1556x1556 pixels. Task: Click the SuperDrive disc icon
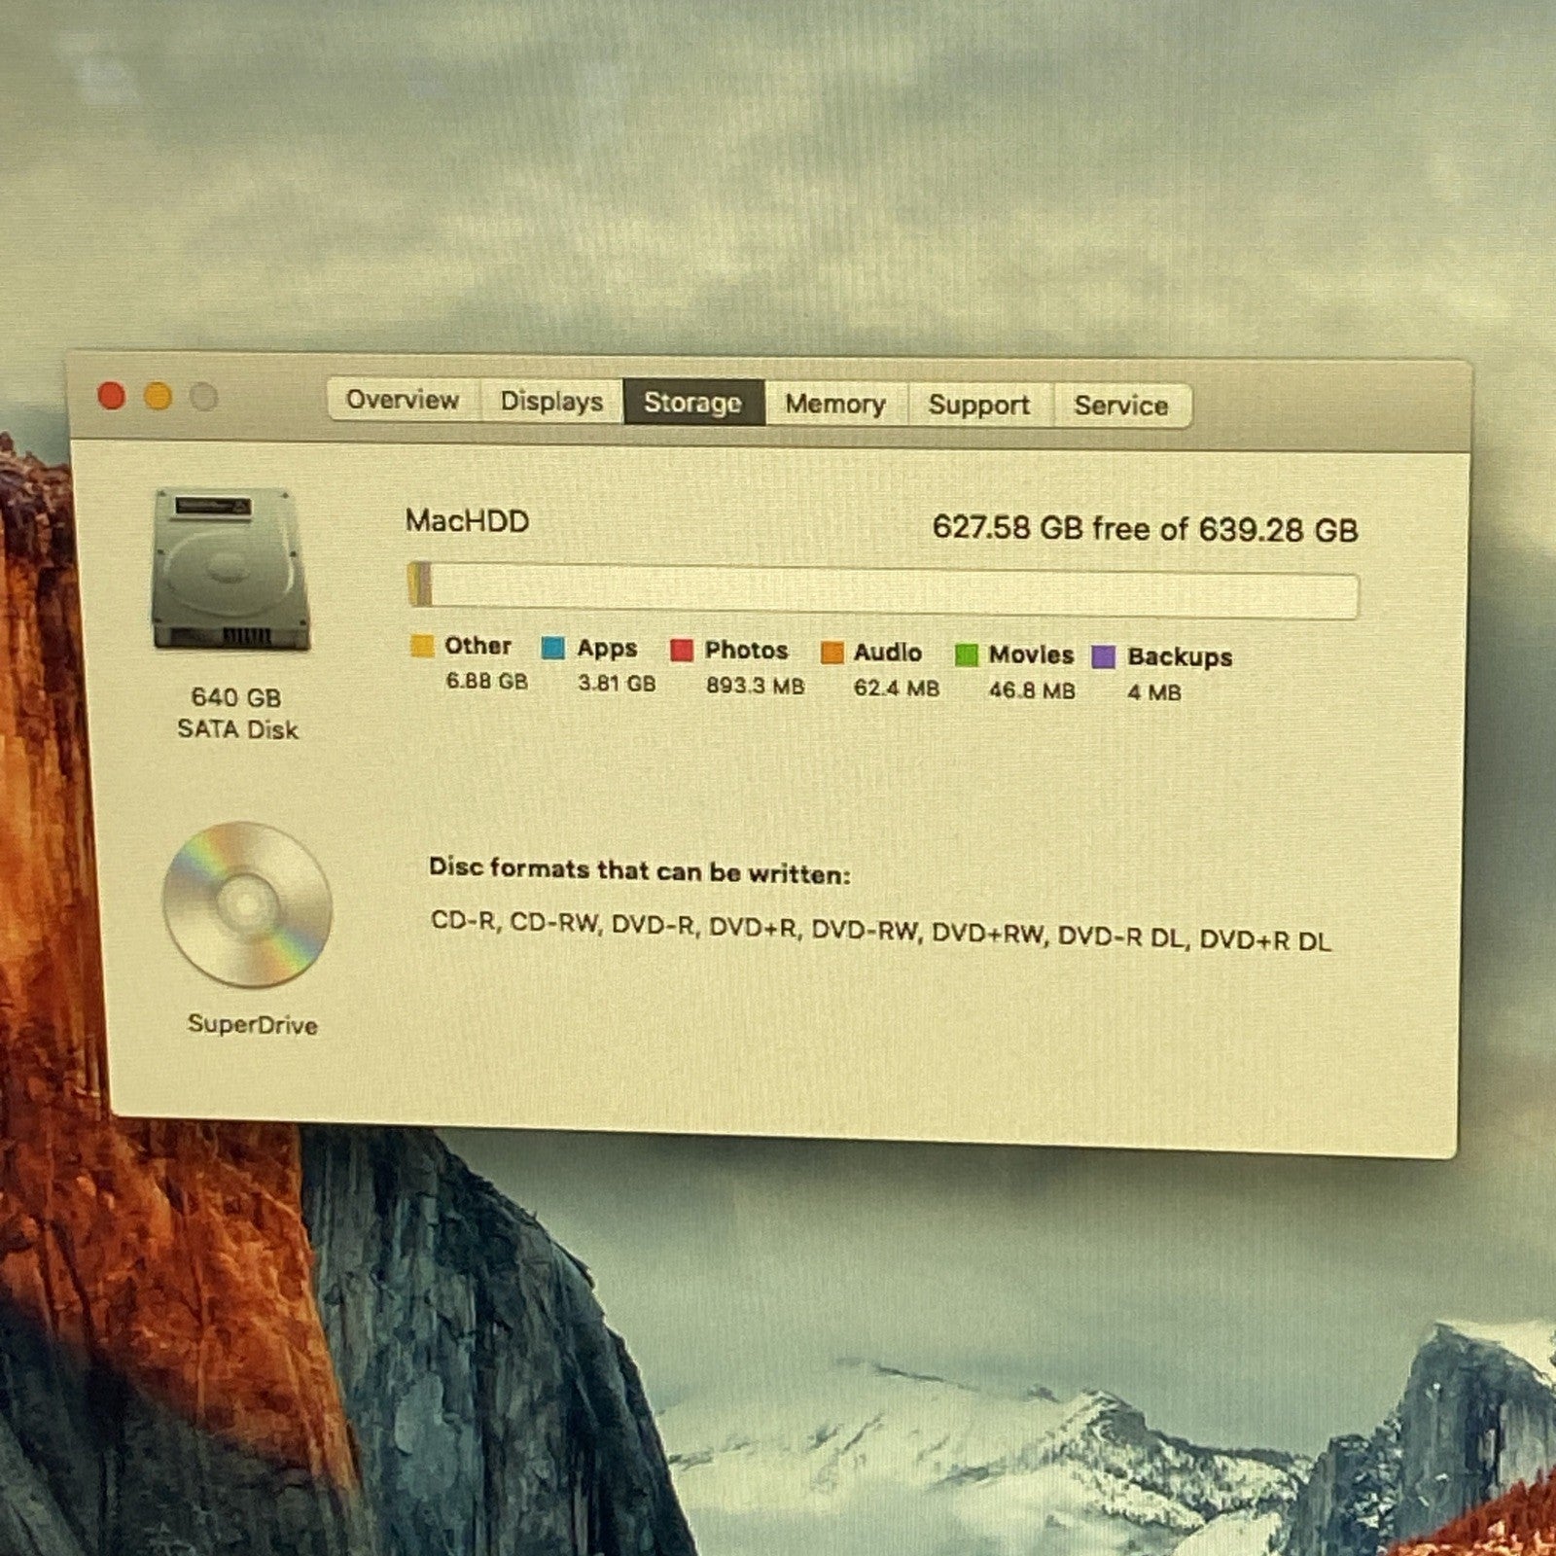[247, 904]
